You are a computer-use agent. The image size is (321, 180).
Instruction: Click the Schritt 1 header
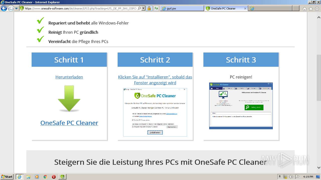point(69,60)
